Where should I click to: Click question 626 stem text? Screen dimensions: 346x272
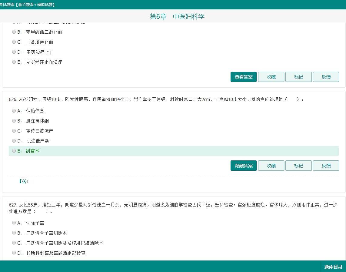[156, 99]
